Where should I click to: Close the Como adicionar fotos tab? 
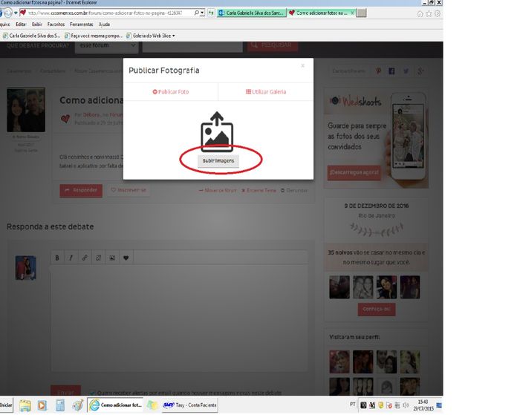pyautogui.click(x=352, y=13)
